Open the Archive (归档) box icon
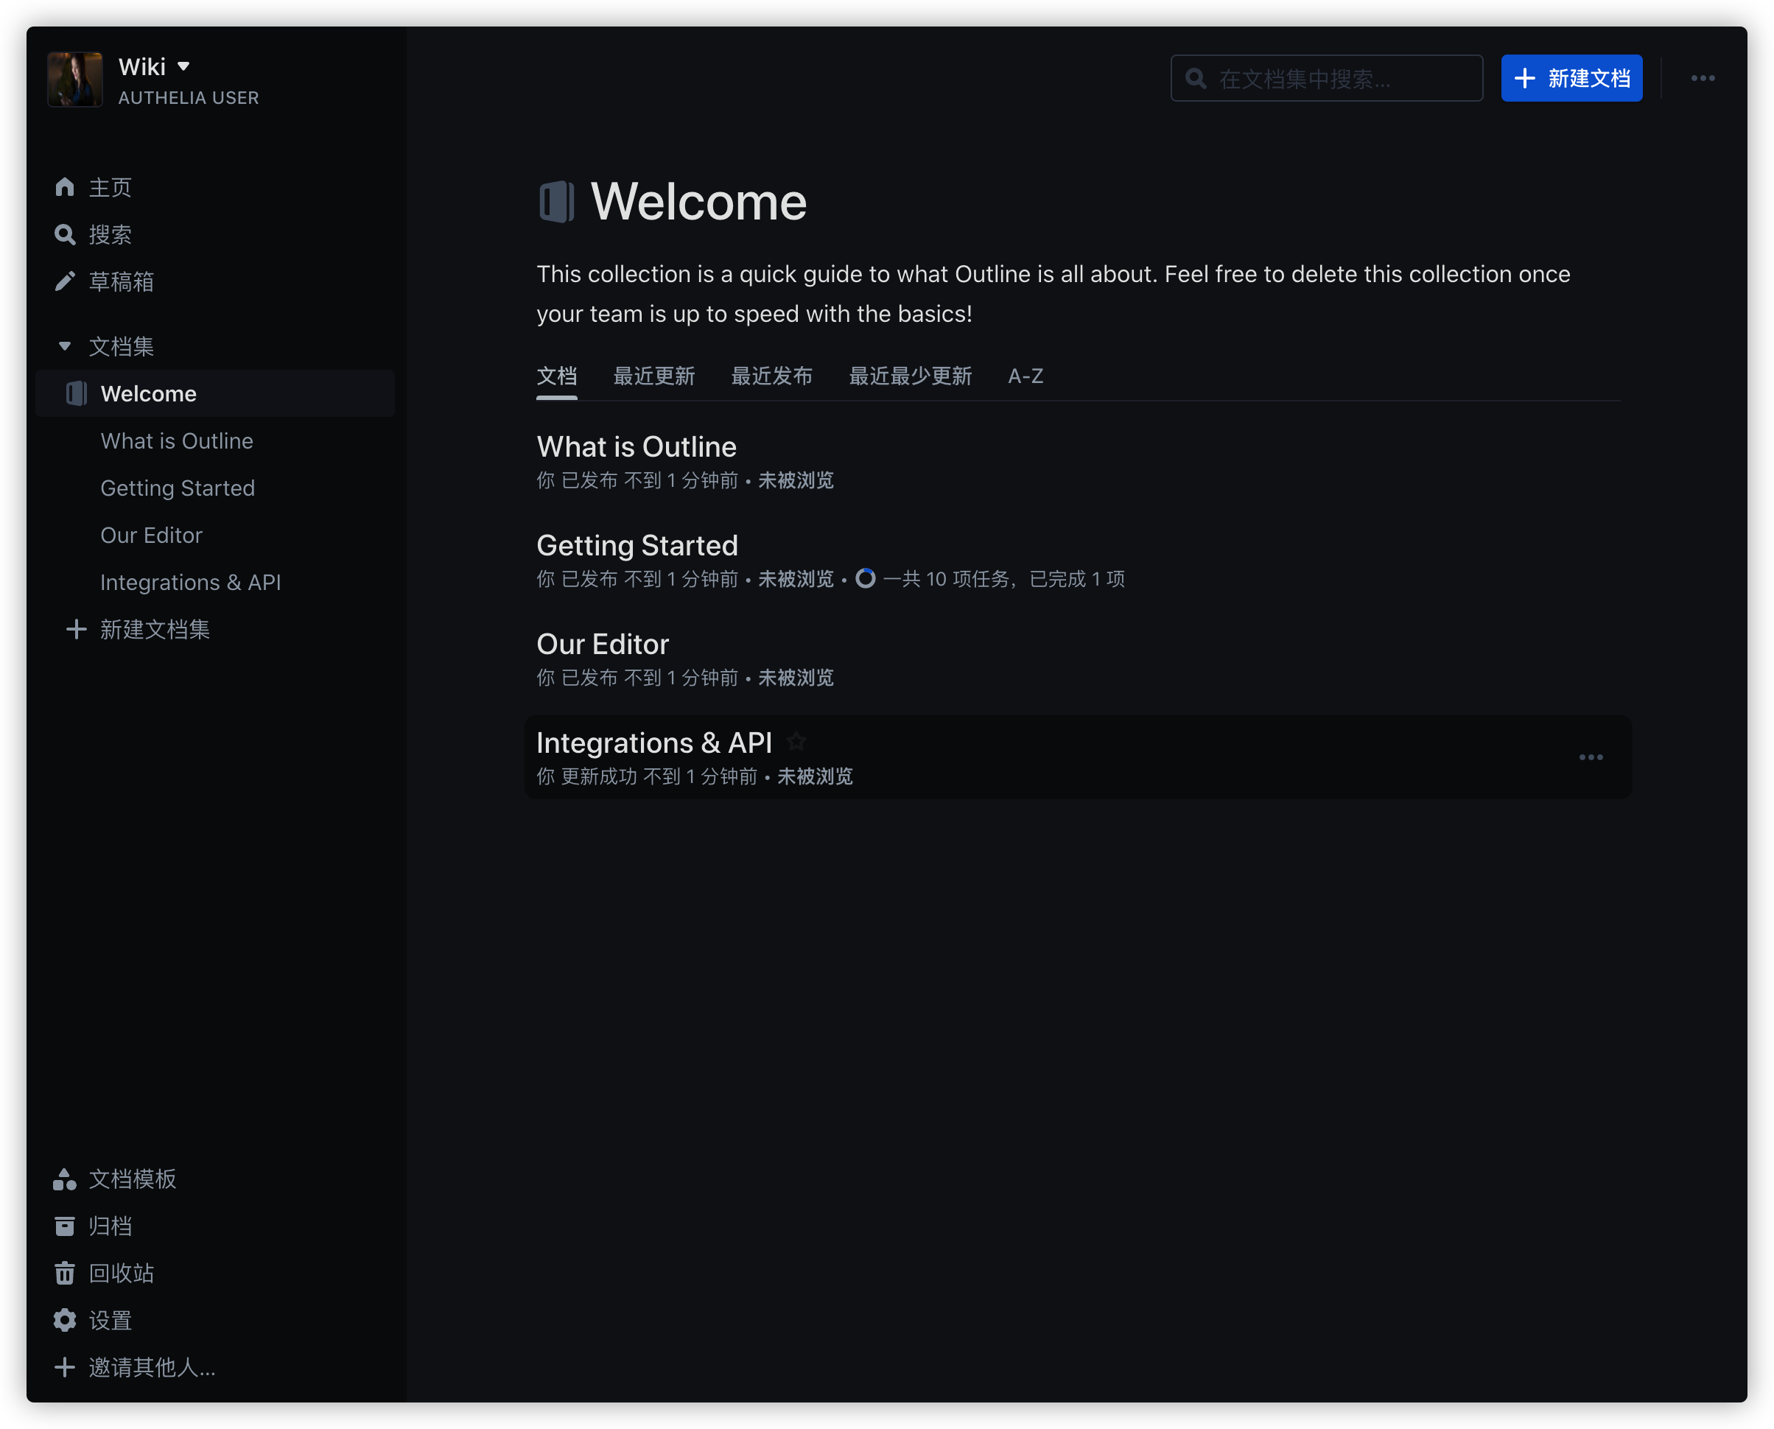The width and height of the screenshot is (1774, 1429). click(65, 1226)
